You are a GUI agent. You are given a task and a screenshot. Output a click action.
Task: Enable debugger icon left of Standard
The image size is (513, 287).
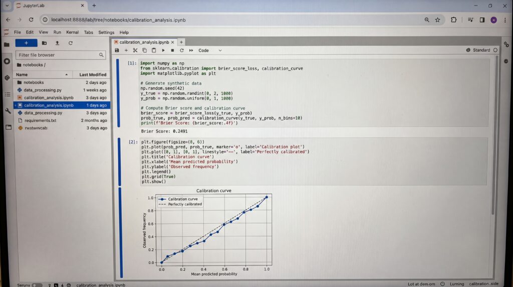click(x=468, y=50)
